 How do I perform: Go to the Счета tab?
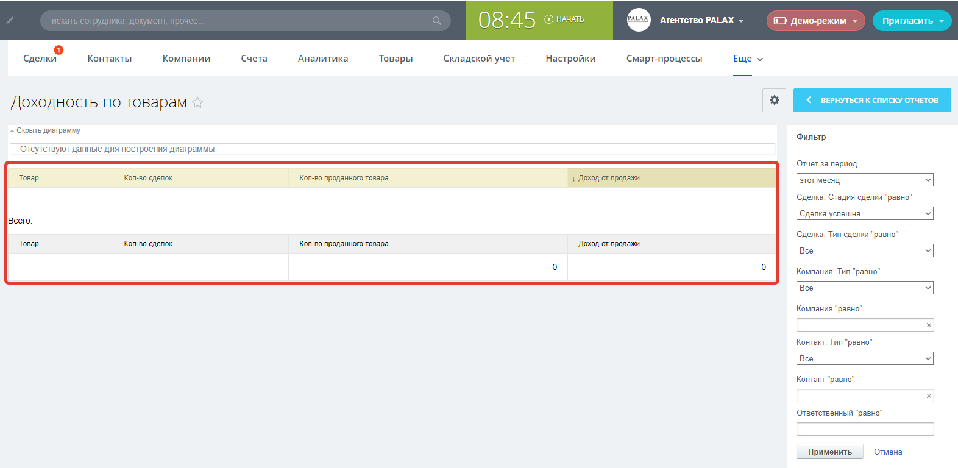click(x=254, y=58)
